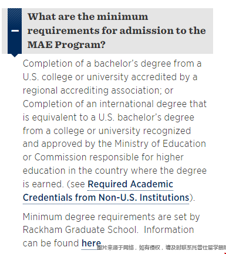This screenshot has width=226, height=254.
Task: Click the gray heading background next to 'minimum'
Action: (180, 16)
